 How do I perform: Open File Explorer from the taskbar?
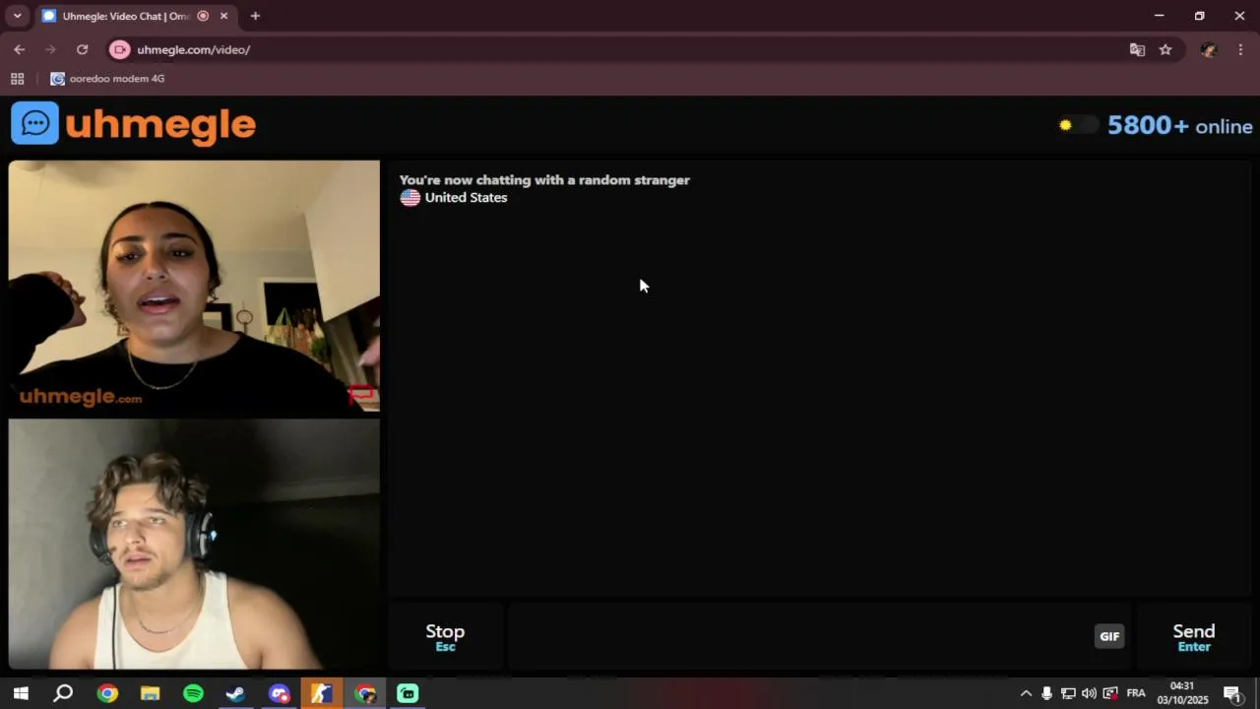[150, 693]
